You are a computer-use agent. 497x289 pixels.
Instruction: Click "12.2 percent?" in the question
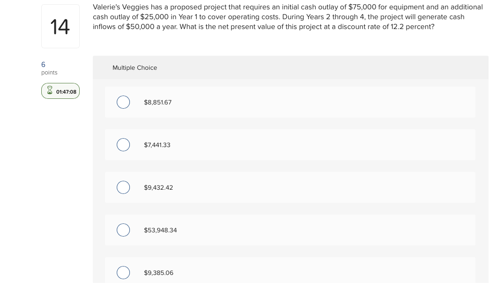[x=412, y=27]
